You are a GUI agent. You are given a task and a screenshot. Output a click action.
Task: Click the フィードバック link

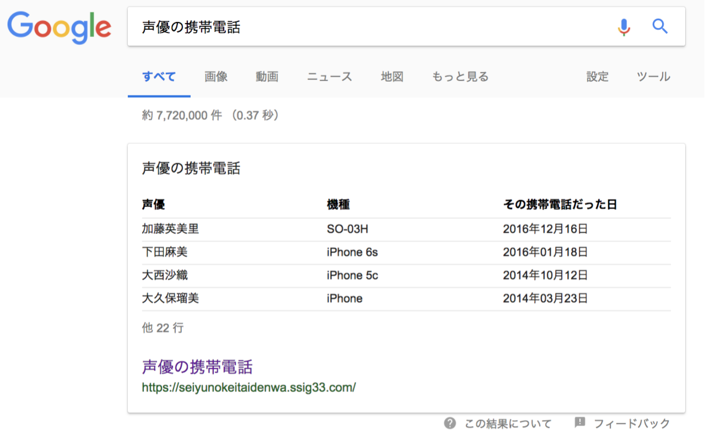632,424
